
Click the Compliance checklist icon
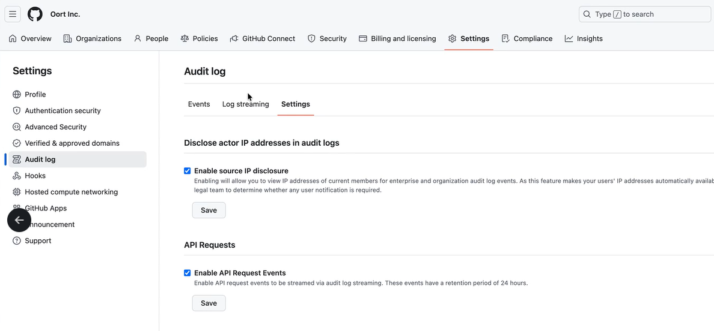click(x=505, y=38)
